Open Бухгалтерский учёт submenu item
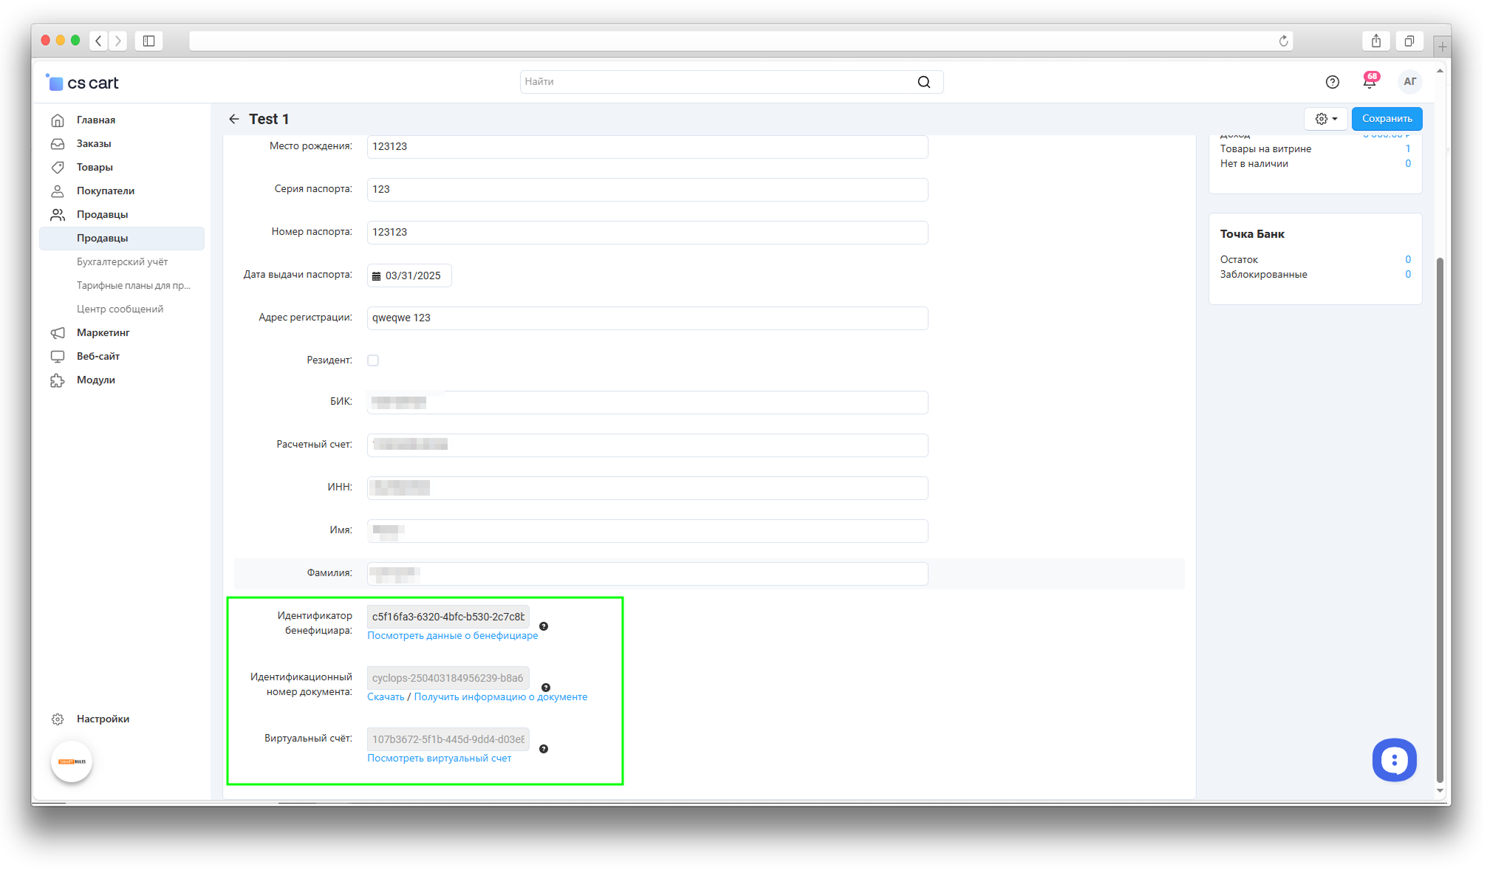Viewport: 1487px width, 873px height. click(x=122, y=261)
